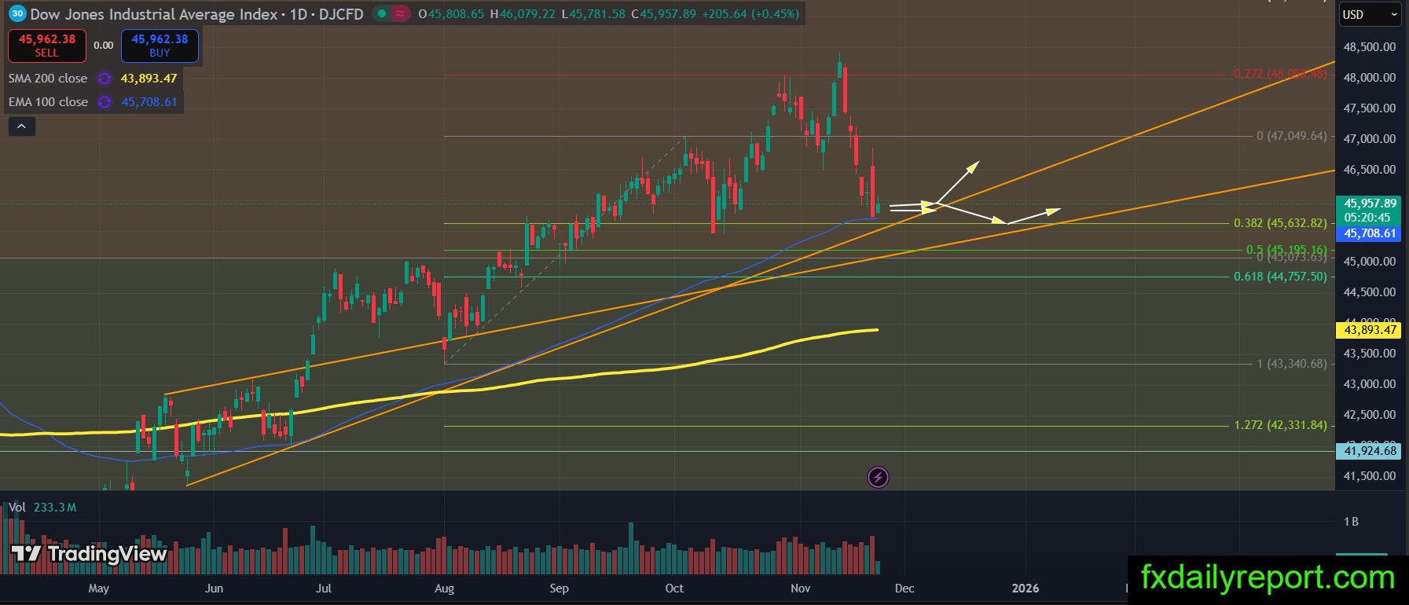Click the 0.00 spread value
This screenshot has width=1409, height=605.
click(x=104, y=46)
